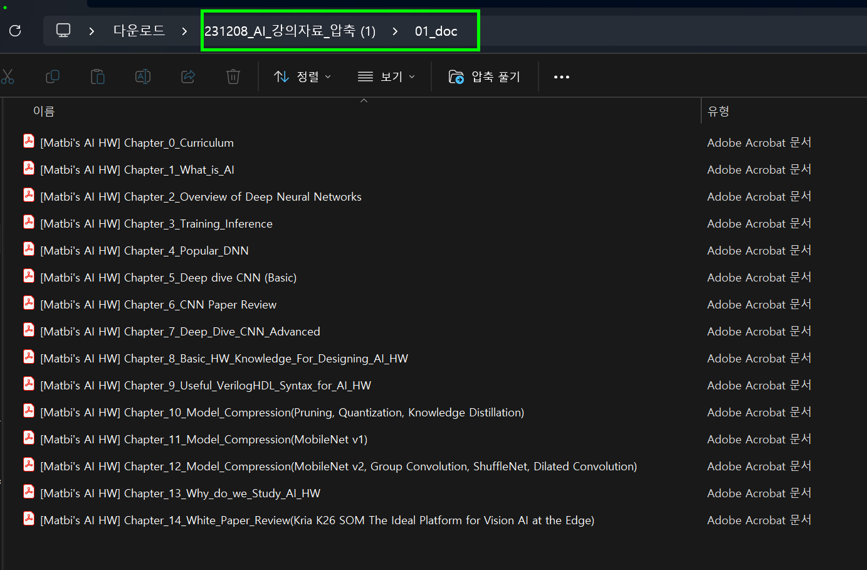Click PDF icon of Chapter_7 Deep_Dive_CNN_Advanced

pyautogui.click(x=29, y=330)
